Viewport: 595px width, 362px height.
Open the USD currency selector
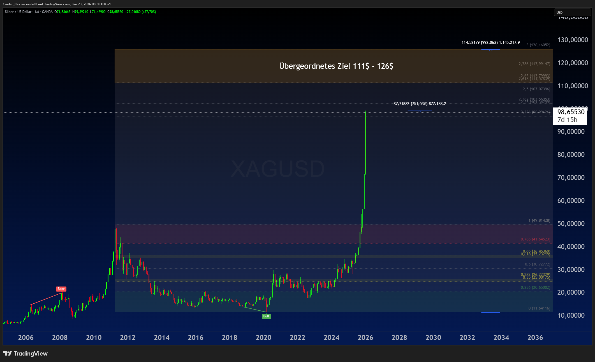(572, 12)
